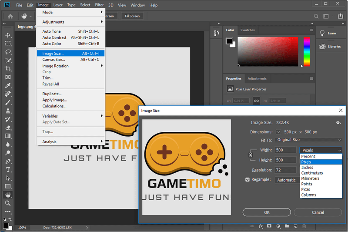Image resolution: width=348 pixels, height=232 pixels.
Task: Open the Image Size settings gear
Action: 338,123
